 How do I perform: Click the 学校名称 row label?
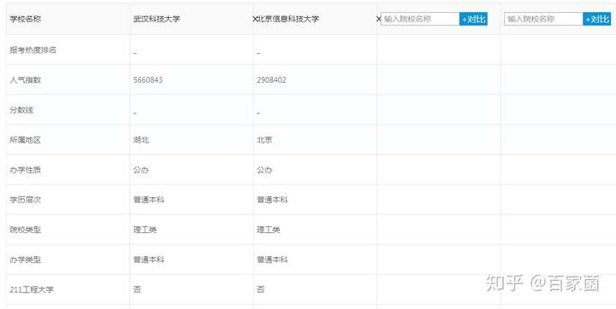(x=25, y=19)
